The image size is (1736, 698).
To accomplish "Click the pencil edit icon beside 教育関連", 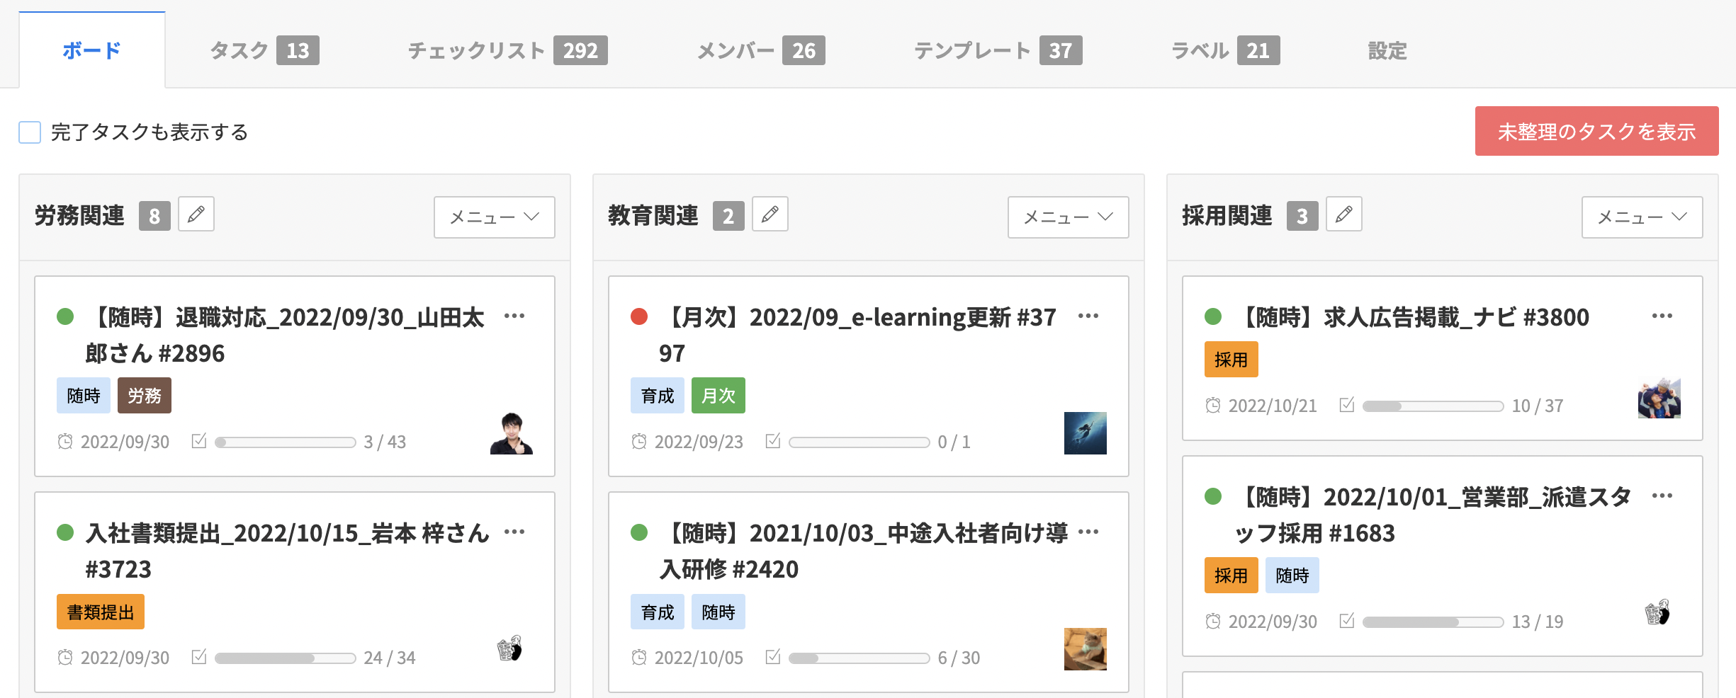I will 770,214.
